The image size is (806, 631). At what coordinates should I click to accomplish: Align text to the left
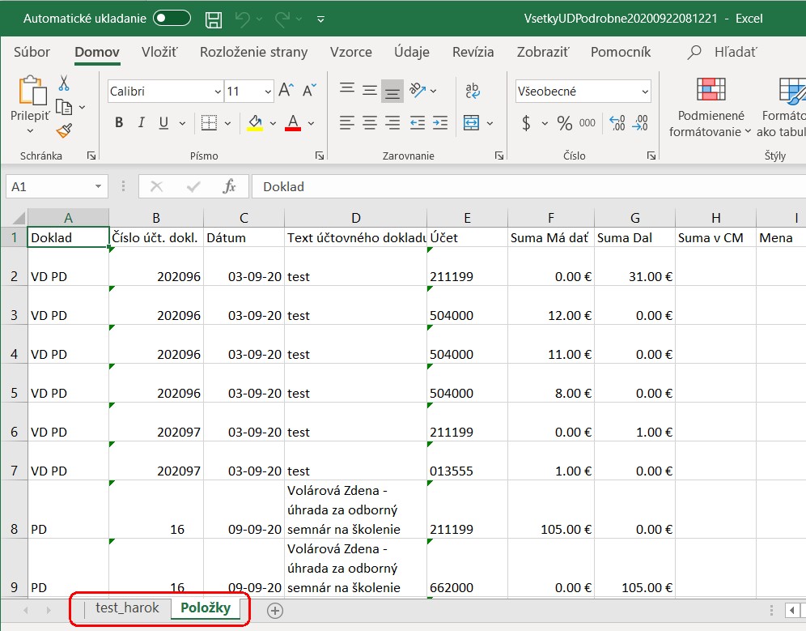(347, 122)
